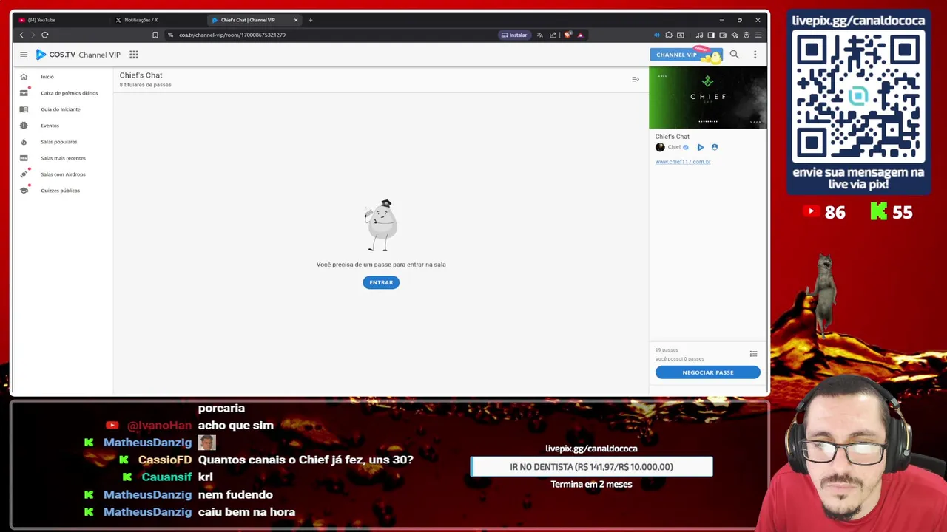Open Caixa de prêmios diários
Image resolution: width=947 pixels, height=532 pixels.
click(69, 93)
